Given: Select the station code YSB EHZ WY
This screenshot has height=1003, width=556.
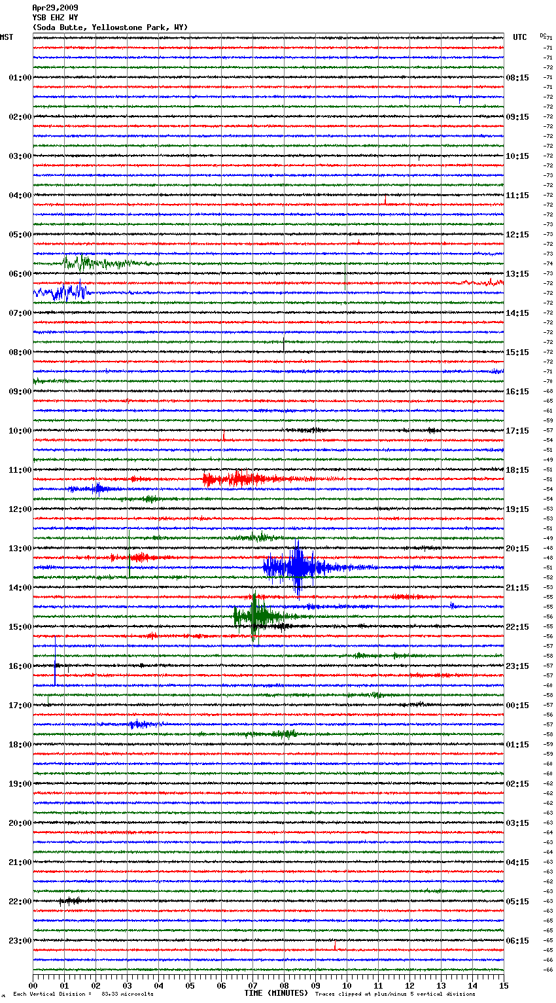Looking at the screenshot, I should point(55,18).
